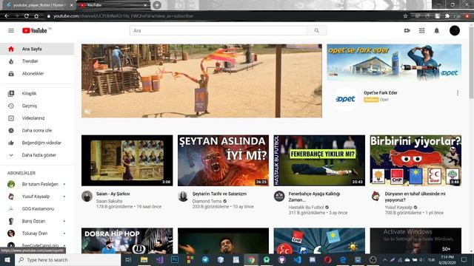Click the search magnifier button
The image size is (474, 266).
click(x=316, y=30)
